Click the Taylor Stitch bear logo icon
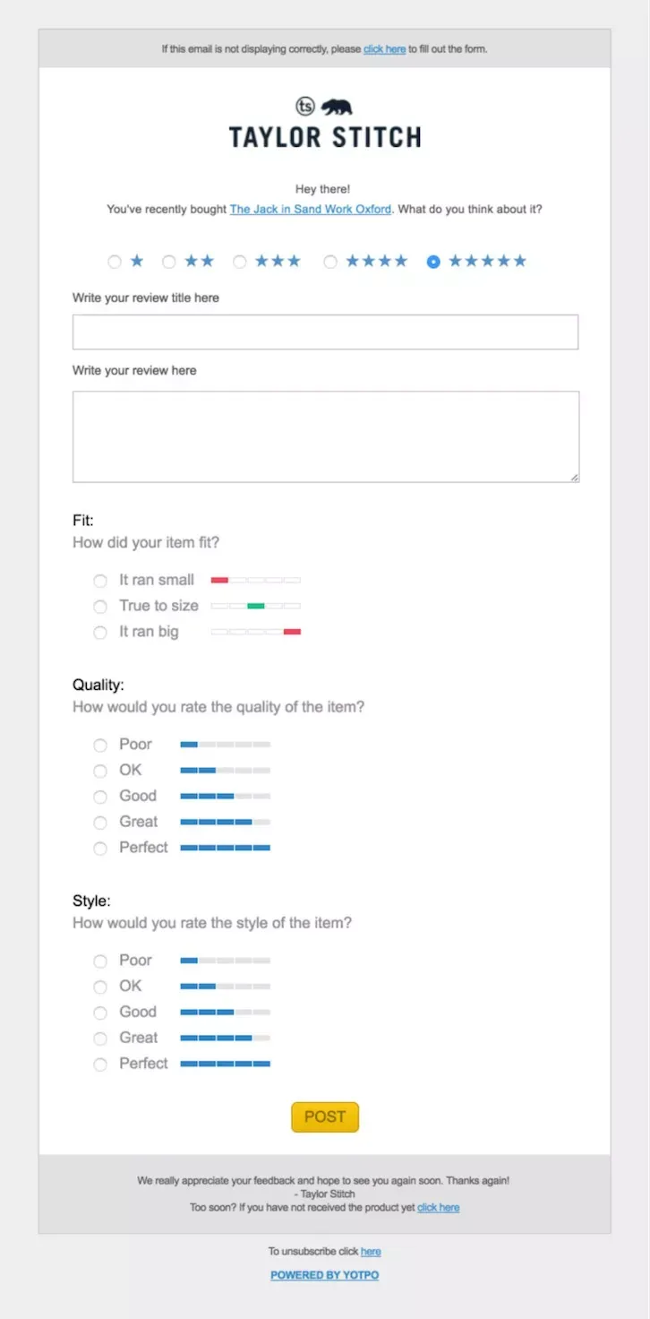The height and width of the screenshot is (1319, 650). [337, 108]
